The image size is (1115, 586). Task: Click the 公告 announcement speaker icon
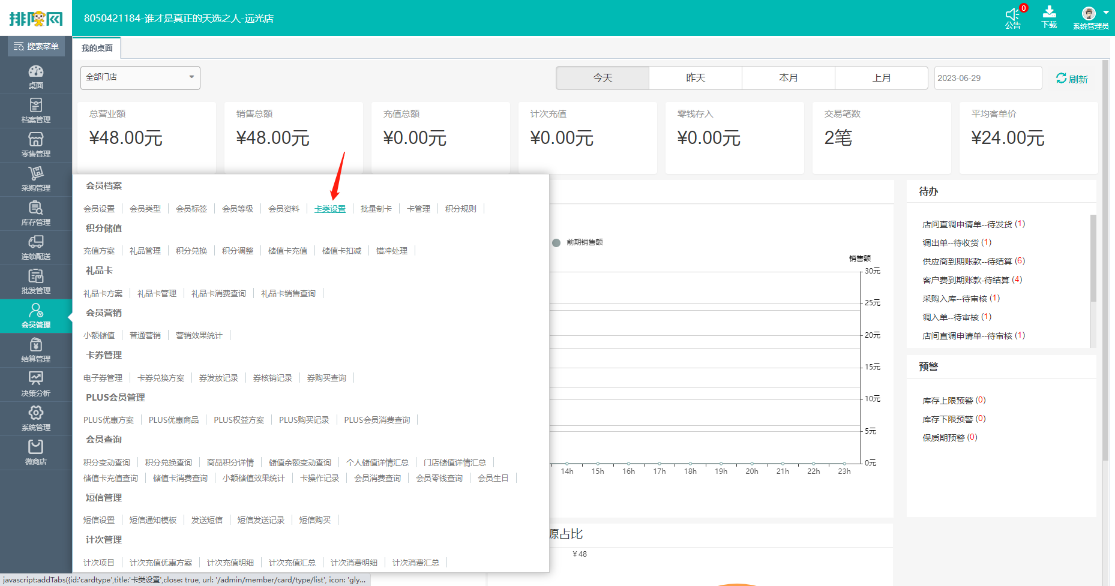click(x=1013, y=17)
